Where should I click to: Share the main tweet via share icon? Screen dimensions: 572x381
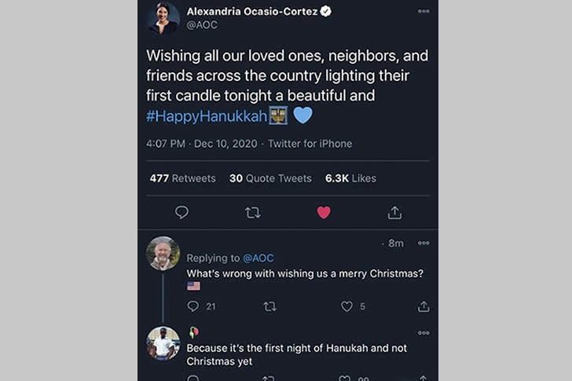click(394, 212)
